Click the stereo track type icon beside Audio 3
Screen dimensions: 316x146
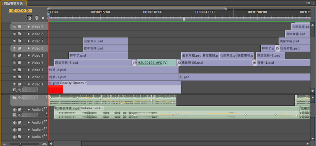coord(45,121)
